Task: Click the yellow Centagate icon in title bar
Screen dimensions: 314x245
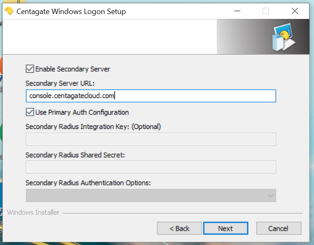Action: 9,11
